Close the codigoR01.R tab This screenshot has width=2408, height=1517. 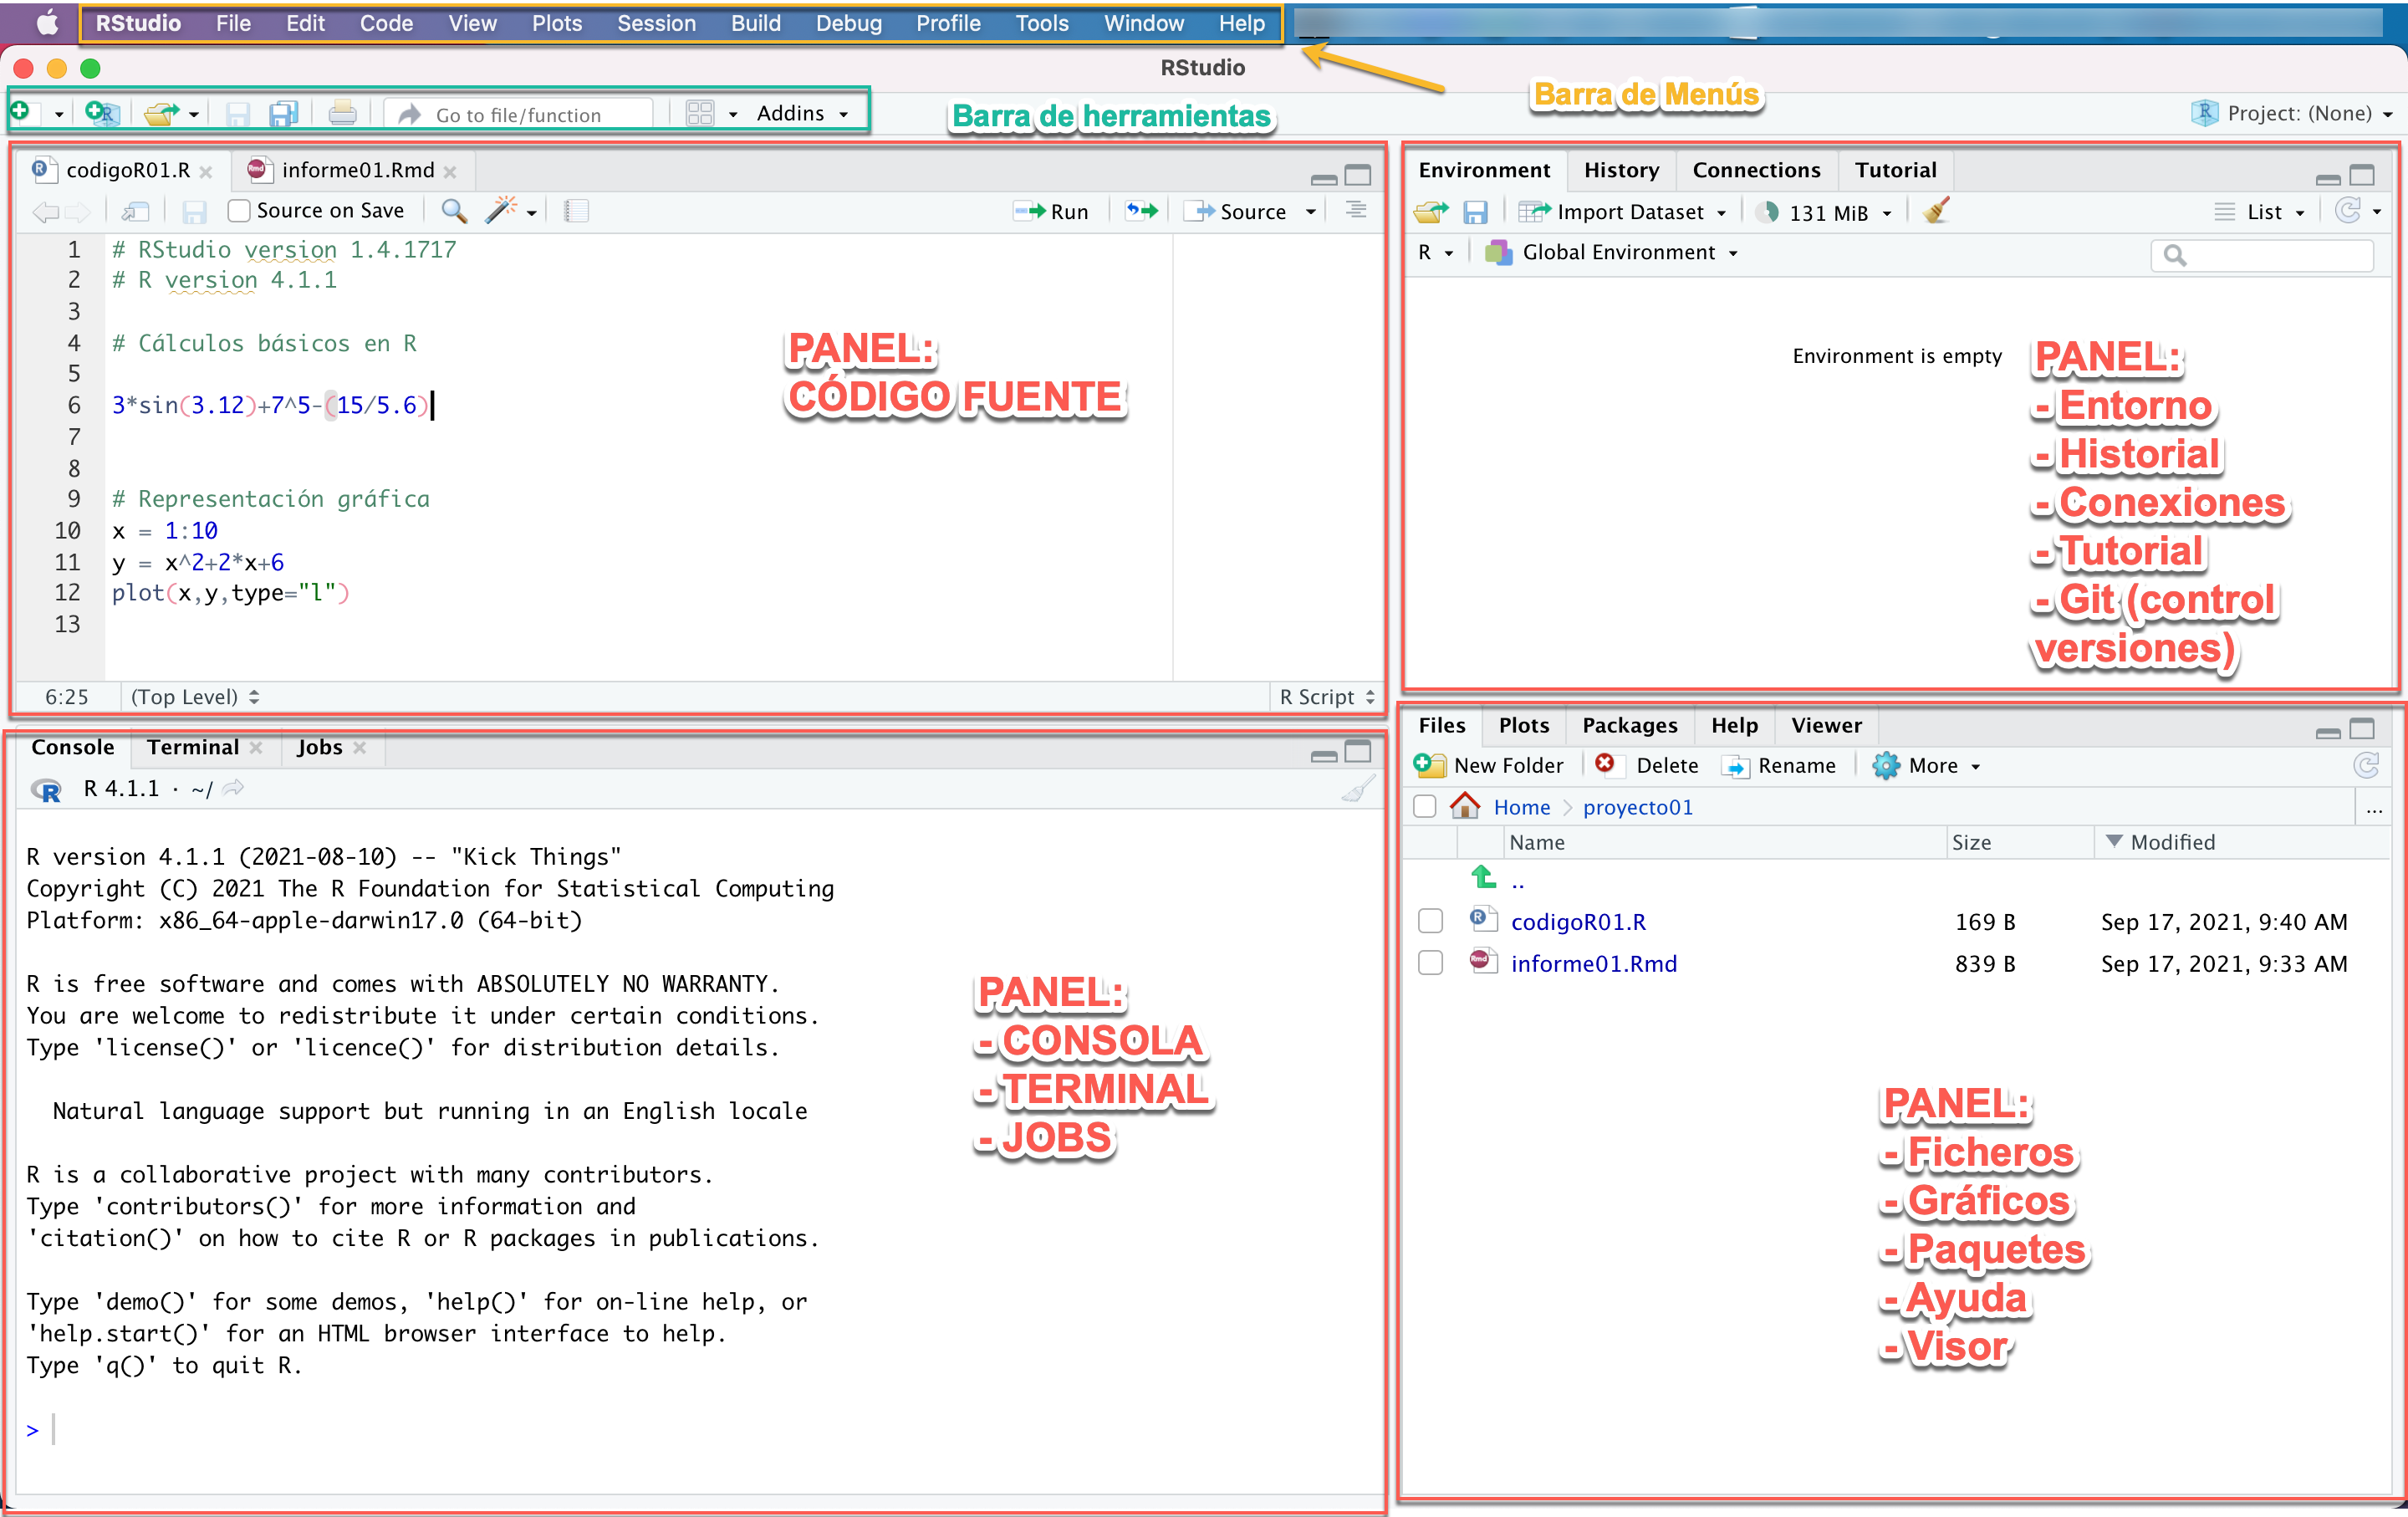tap(206, 172)
